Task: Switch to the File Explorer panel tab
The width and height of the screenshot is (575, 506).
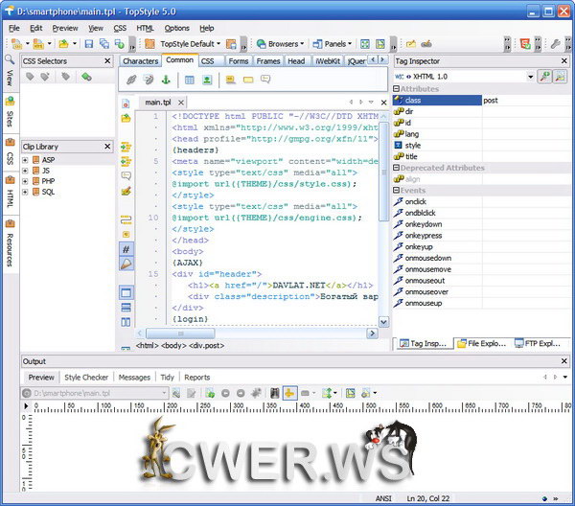Action: [482, 343]
